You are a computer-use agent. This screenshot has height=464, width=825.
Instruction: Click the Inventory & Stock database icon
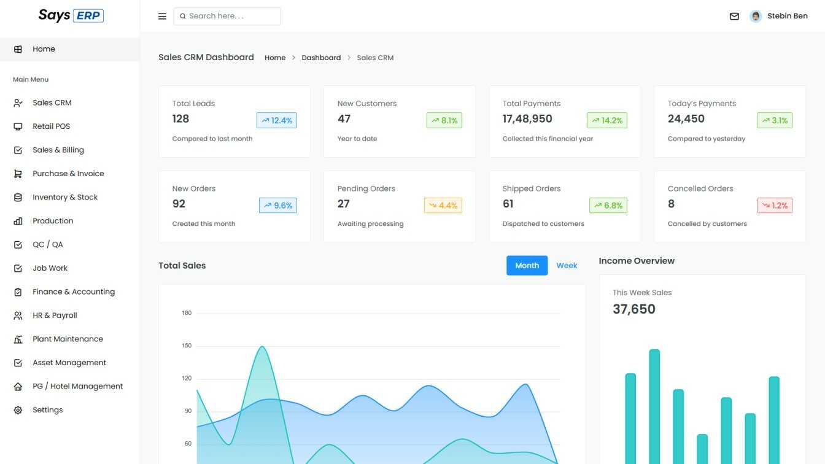click(x=18, y=198)
